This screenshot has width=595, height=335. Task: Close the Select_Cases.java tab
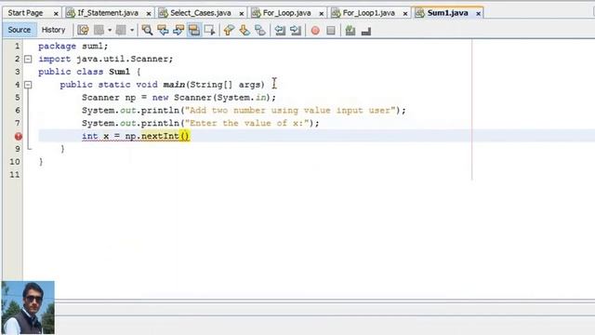pos(242,13)
